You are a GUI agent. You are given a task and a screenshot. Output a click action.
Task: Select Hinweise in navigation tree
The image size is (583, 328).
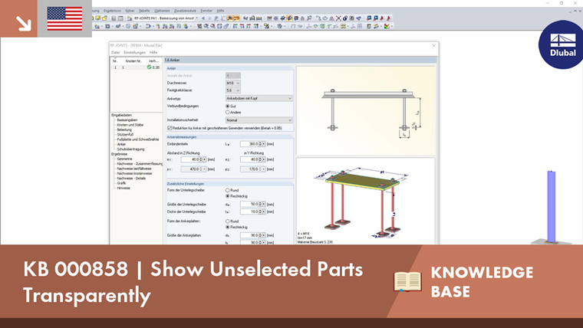click(x=124, y=188)
